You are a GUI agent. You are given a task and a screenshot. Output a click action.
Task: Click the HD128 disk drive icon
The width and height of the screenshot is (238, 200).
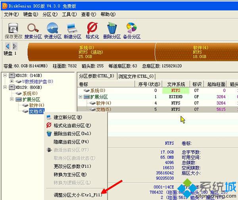[12, 75]
